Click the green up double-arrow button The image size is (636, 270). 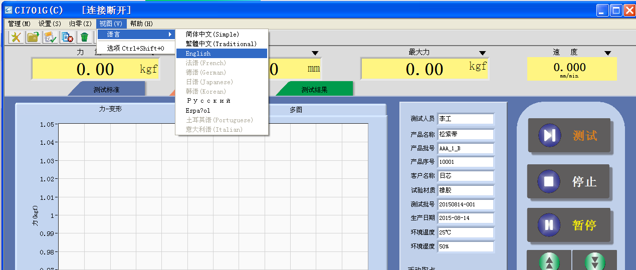coord(549,261)
